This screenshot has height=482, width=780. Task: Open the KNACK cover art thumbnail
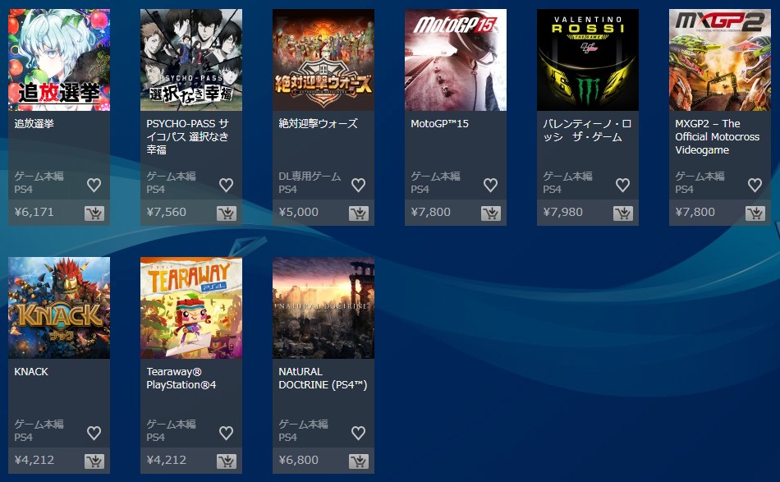click(x=59, y=308)
